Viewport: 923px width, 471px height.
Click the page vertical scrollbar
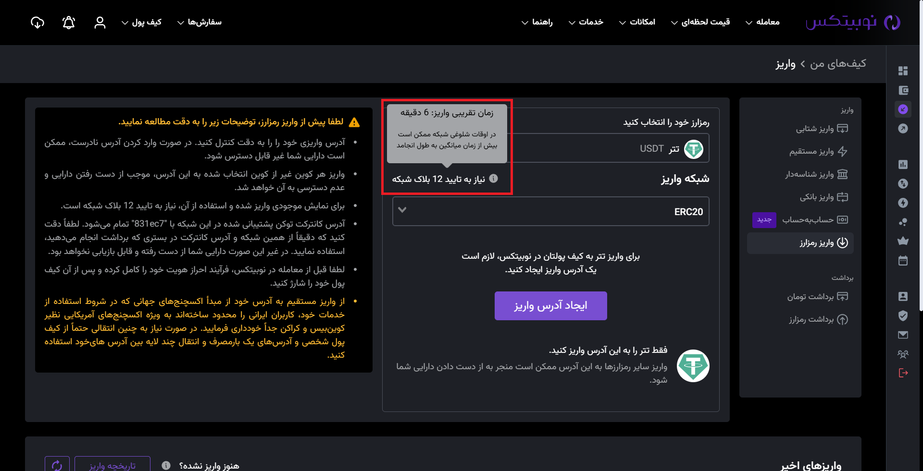[x=921, y=155]
